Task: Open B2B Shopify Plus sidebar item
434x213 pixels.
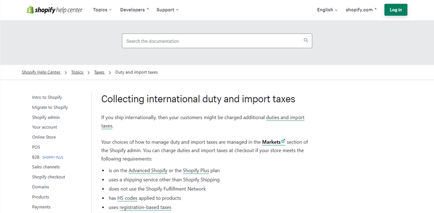Action: pyautogui.click(x=48, y=157)
